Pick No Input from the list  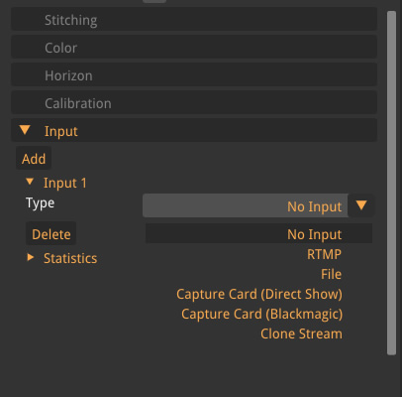[258, 233]
